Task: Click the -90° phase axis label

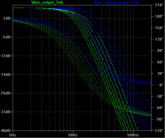Action: 159,119
